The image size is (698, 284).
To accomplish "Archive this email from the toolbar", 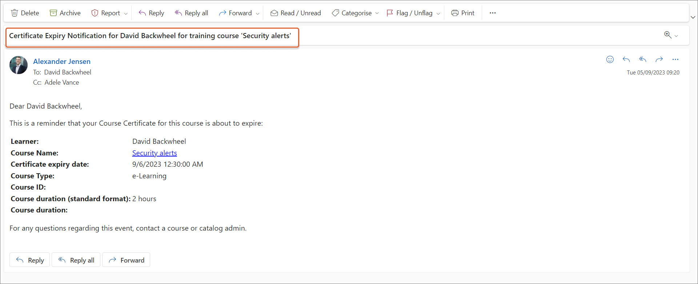I will (x=65, y=13).
